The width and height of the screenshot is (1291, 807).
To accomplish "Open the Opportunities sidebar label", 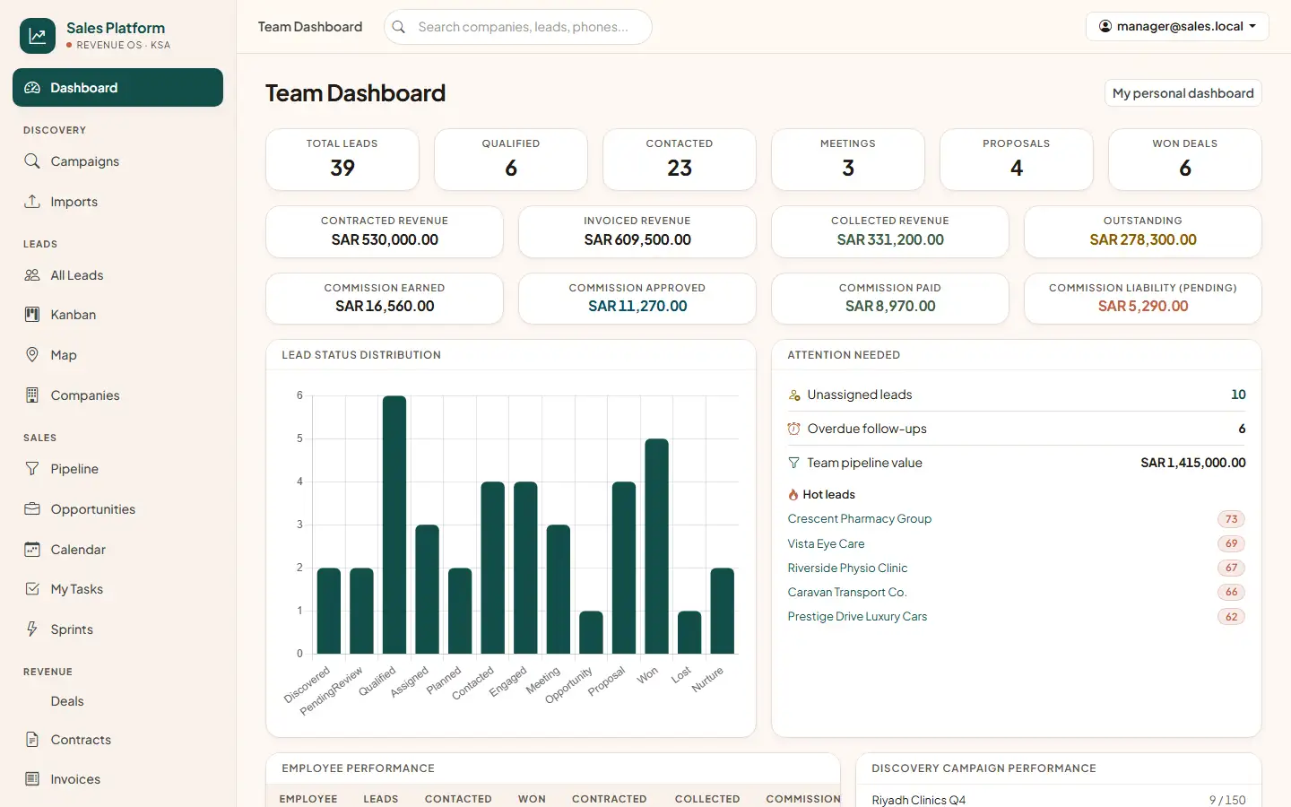I will click(x=93, y=509).
